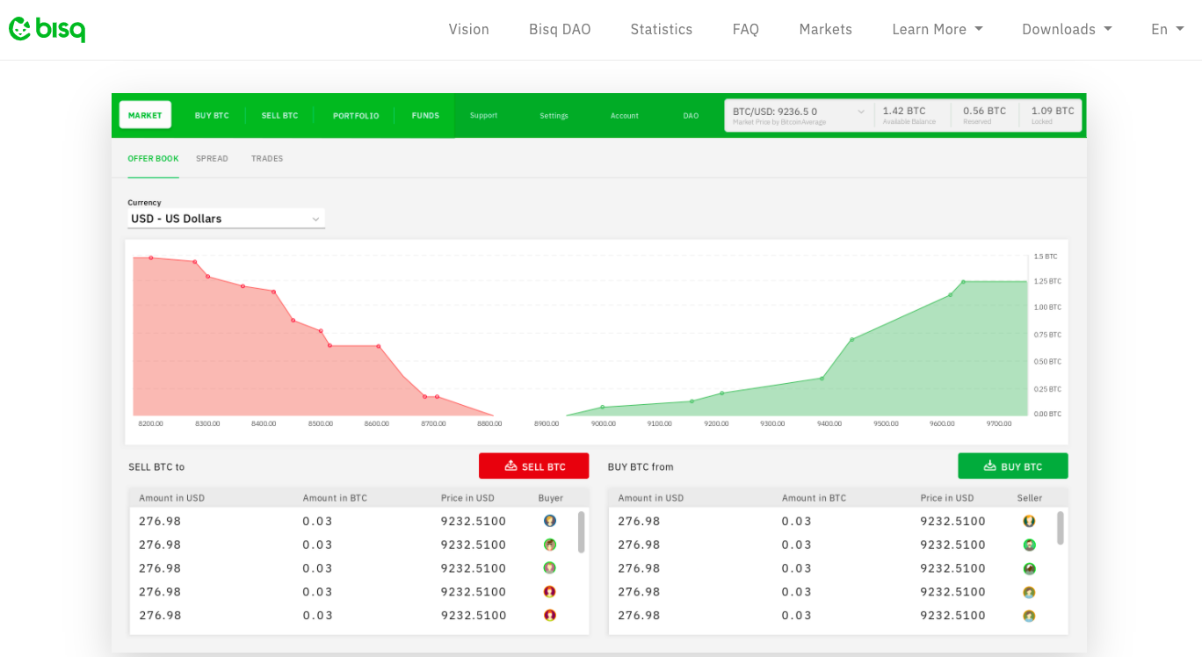1202x657 pixels.
Task: Click the Price in USD header in BUY table
Action: 947,498
